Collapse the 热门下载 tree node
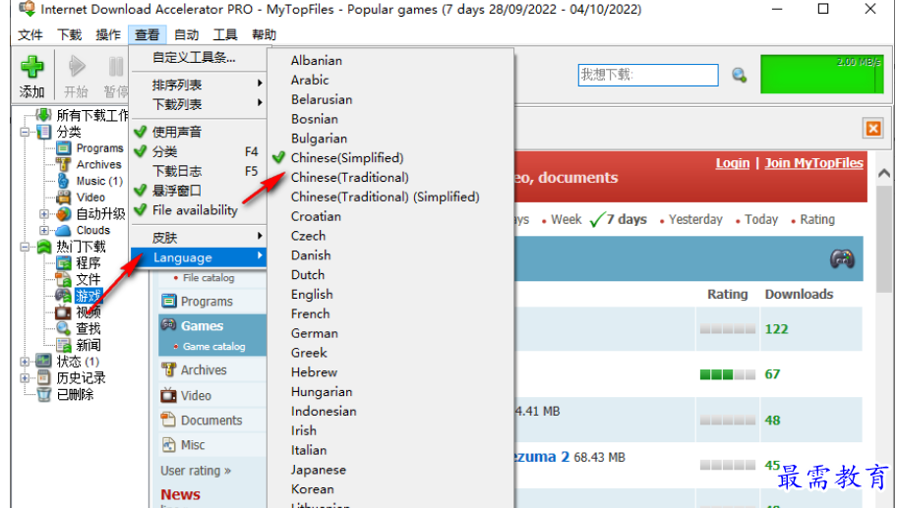Image resolution: width=897 pixels, height=508 pixels. pyautogui.click(x=25, y=247)
